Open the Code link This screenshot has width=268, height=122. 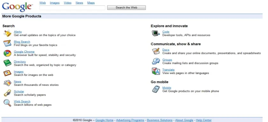pos(166,32)
